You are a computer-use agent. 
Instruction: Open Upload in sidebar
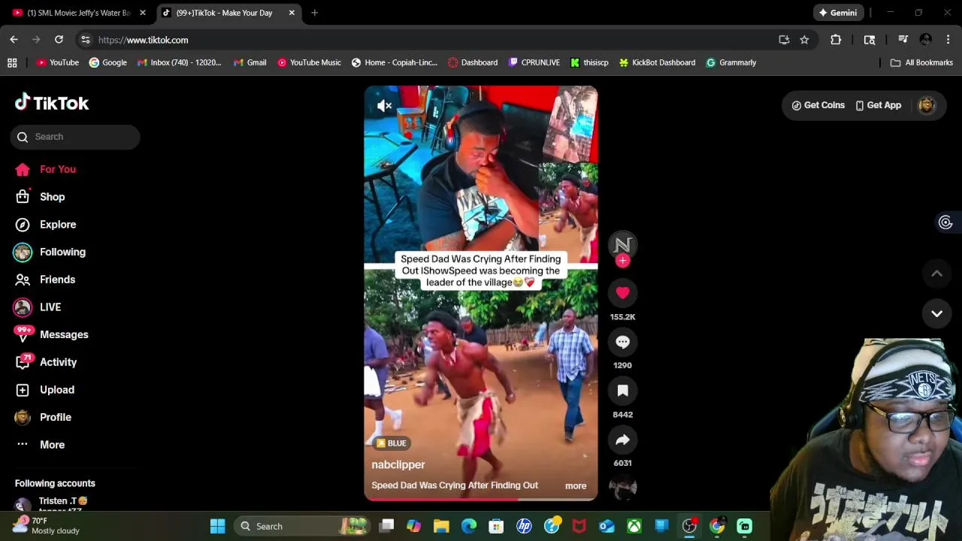45,389
